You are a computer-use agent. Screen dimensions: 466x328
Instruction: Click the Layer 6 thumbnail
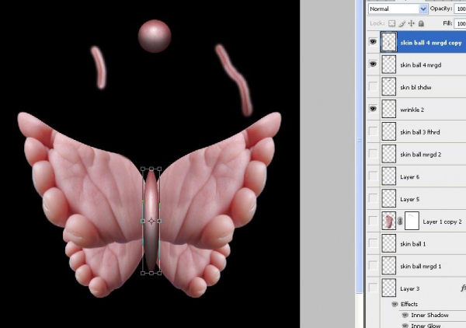pyautogui.click(x=389, y=176)
